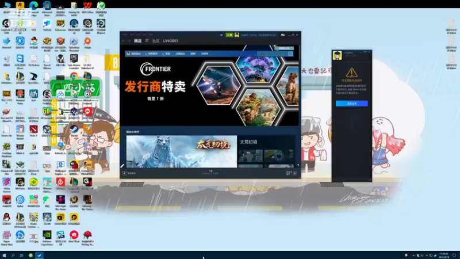Open the Microsoft Edge desktop icon

(x=34, y=5)
